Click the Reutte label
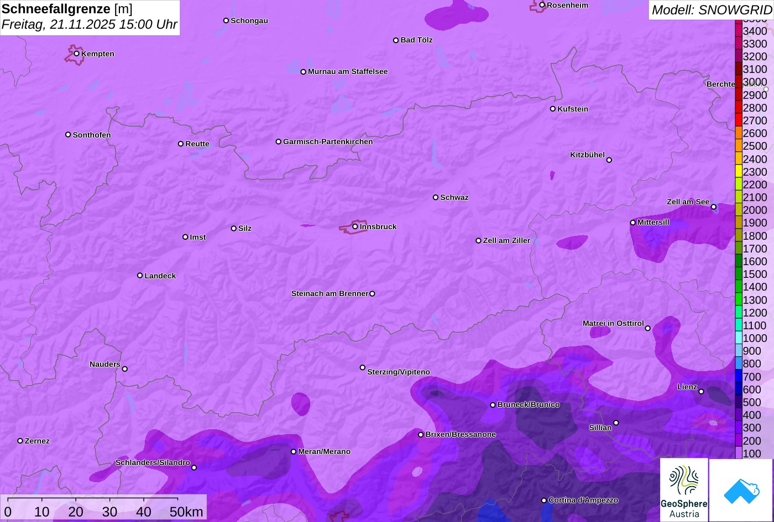 (197, 144)
